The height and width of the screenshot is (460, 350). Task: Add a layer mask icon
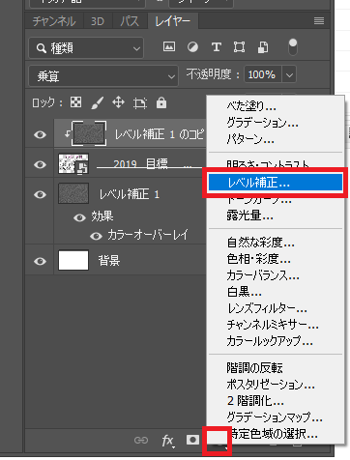point(192,440)
